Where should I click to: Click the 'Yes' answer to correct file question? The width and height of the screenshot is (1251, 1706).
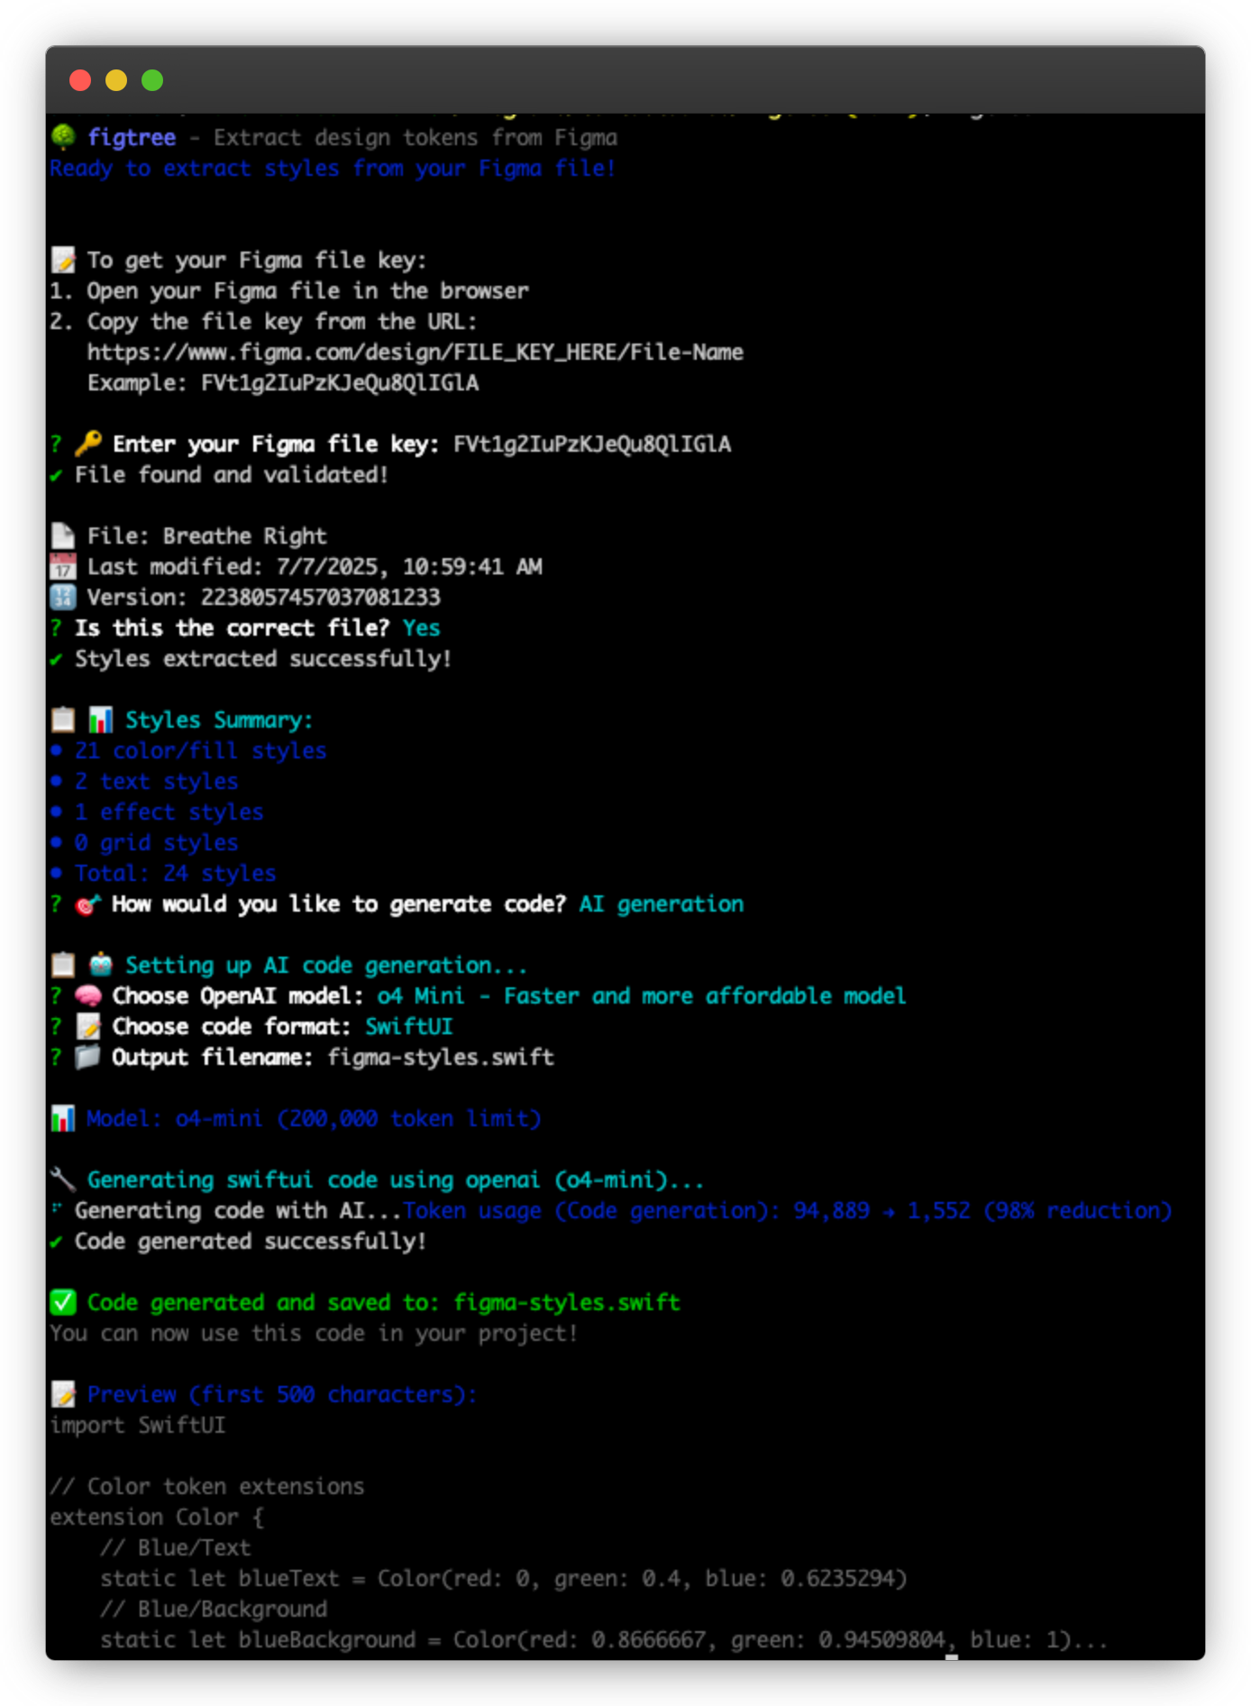click(422, 628)
